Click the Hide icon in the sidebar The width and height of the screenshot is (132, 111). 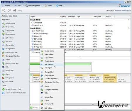(3, 67)
